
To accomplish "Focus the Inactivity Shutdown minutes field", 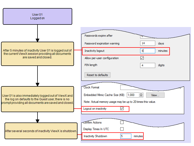I will coord(126,136).
